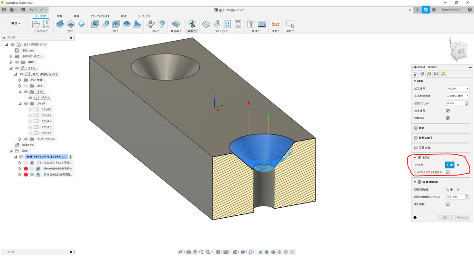The height and width of the screenshot is (256, 474).
Task: Switch to the 旋盤 tab
Action: 60,16
